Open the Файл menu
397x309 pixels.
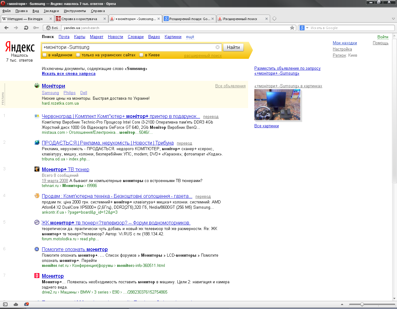tap(6, 11)
